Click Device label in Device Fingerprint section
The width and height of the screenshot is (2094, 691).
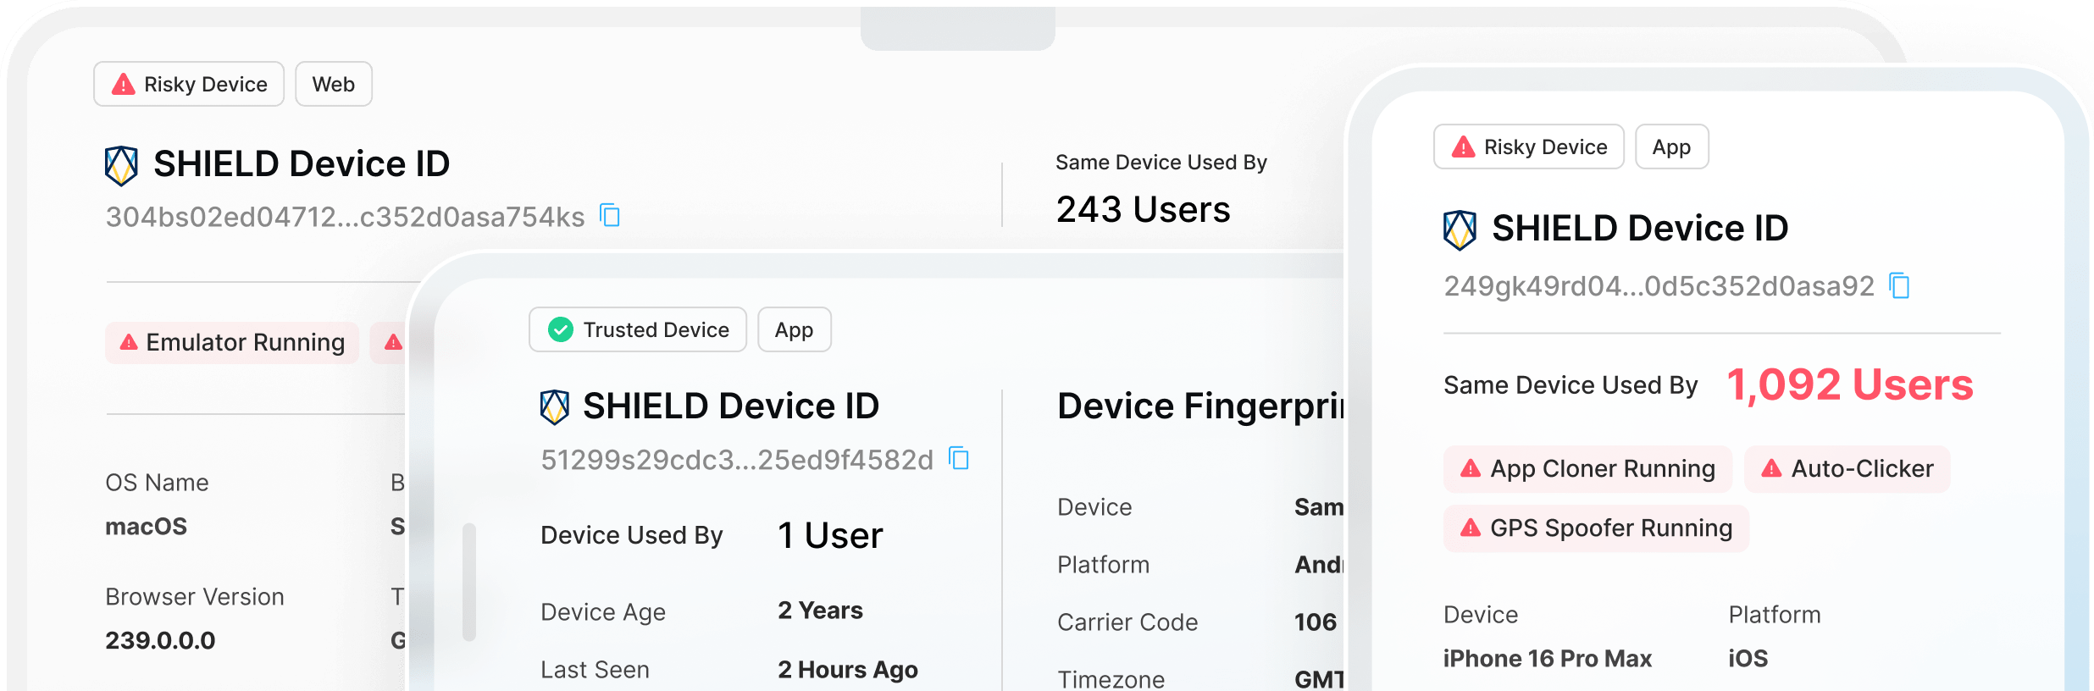pos(1094,507)
